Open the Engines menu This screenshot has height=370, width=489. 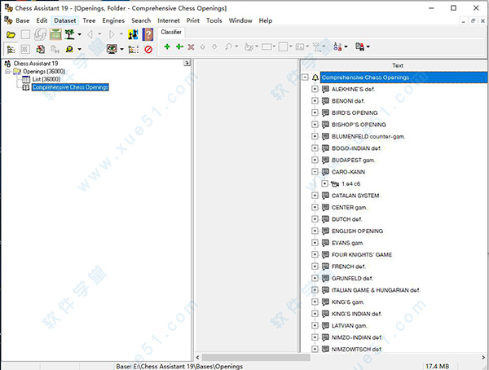tap(113, 20)
